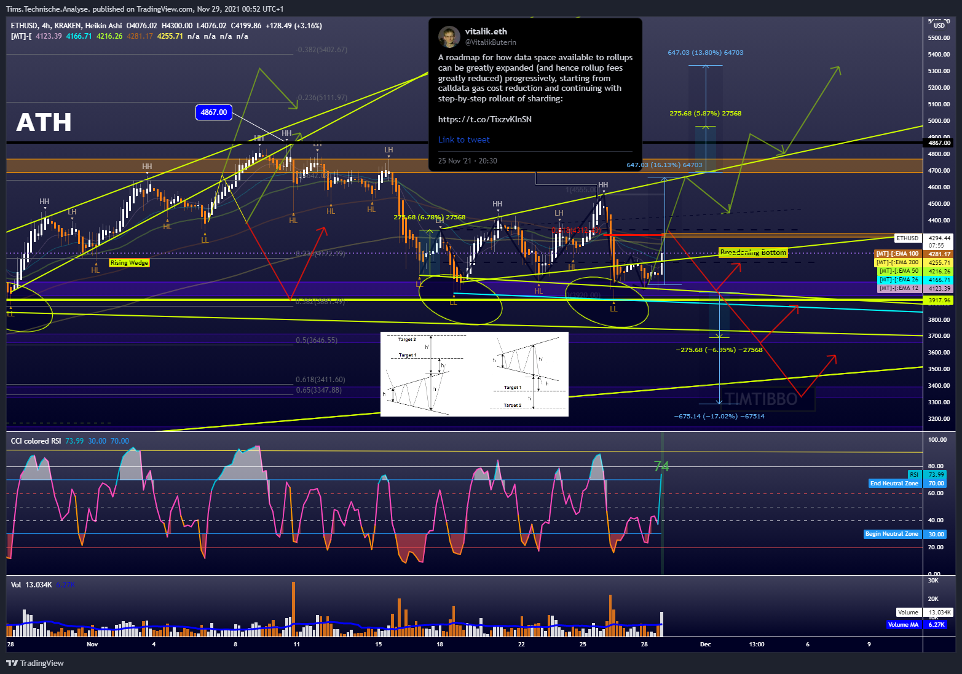This screenshot has height=674, width=962.
Task: Click the 13:00 label on the time axis
Action: pyautogui.click(x=757, y=645)
